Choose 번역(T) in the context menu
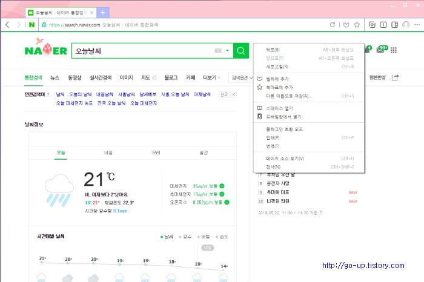Image resolution: width=424 pixels, height=282 pixels. tap(309, 146)
